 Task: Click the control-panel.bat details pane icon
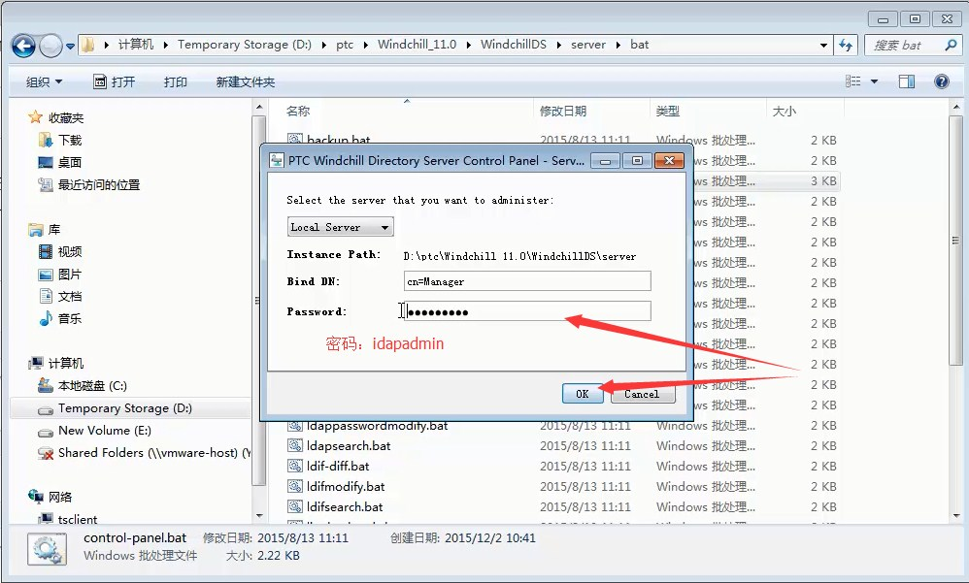(x=47, y=549)
